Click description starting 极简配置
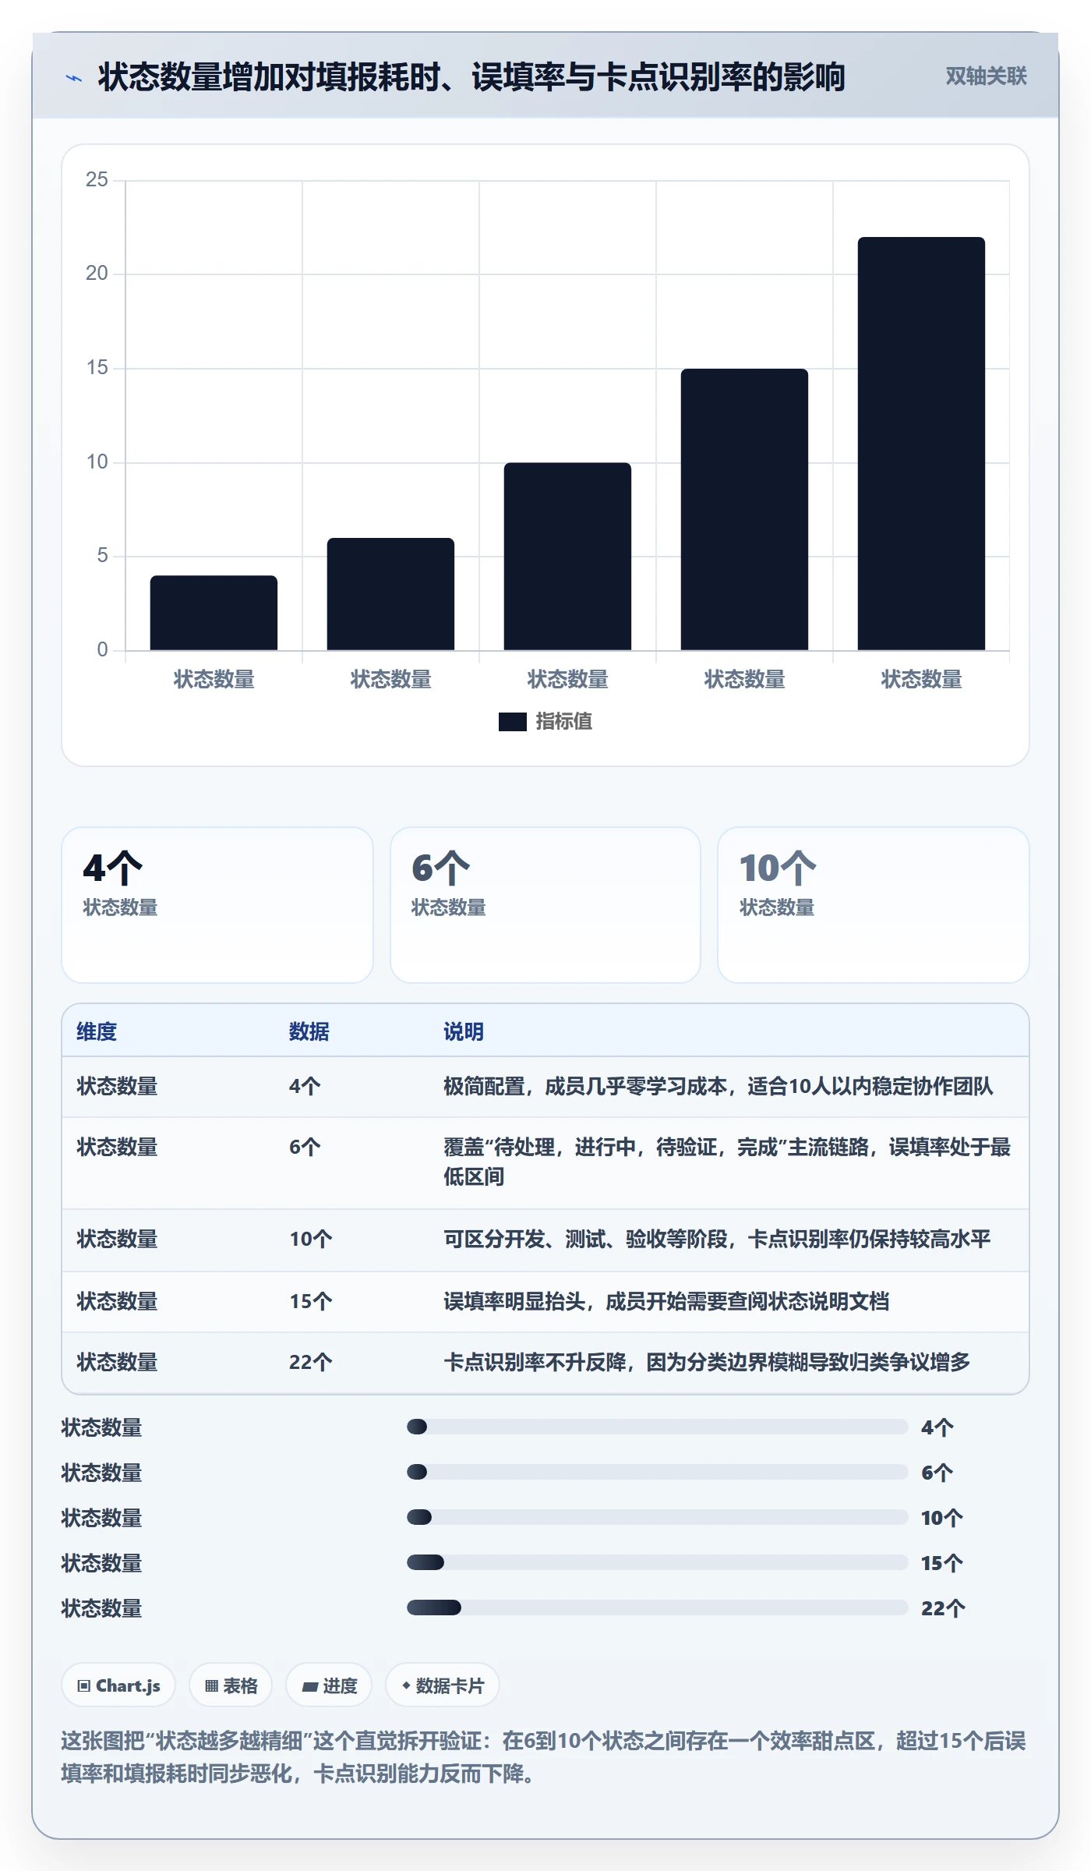This screenshot has height=1871, width=1091. coord(719,1087)
